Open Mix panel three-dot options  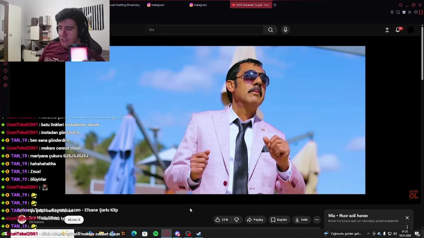tap(407, 227)
